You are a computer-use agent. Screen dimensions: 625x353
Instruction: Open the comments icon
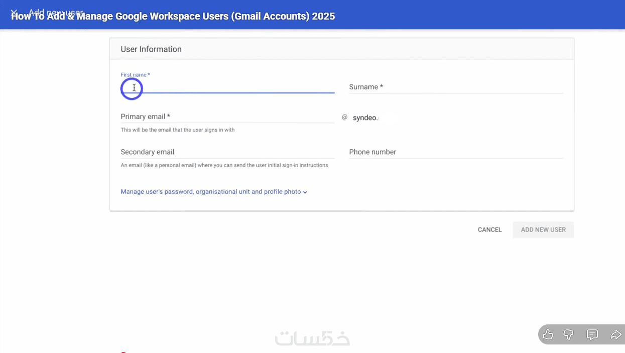click(x=592, y=334)
